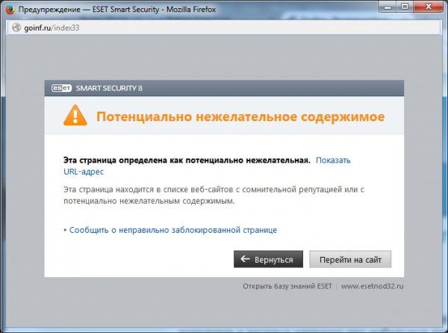
Task: Maximize the Firefox window
Action: click(405, 7)
